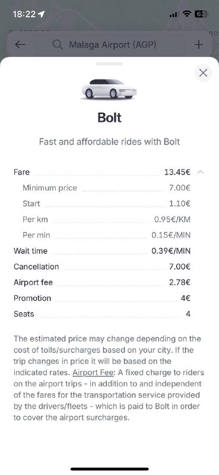Tap the Bolt title heading
The width and height of the screenshot is (219, 475).
(x=109, y=118)
